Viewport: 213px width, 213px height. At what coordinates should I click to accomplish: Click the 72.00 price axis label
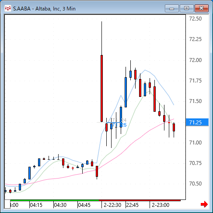point(196,60)
